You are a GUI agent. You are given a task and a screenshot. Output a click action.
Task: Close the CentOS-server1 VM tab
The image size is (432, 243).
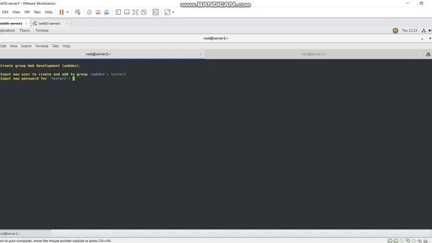point(26,24)
